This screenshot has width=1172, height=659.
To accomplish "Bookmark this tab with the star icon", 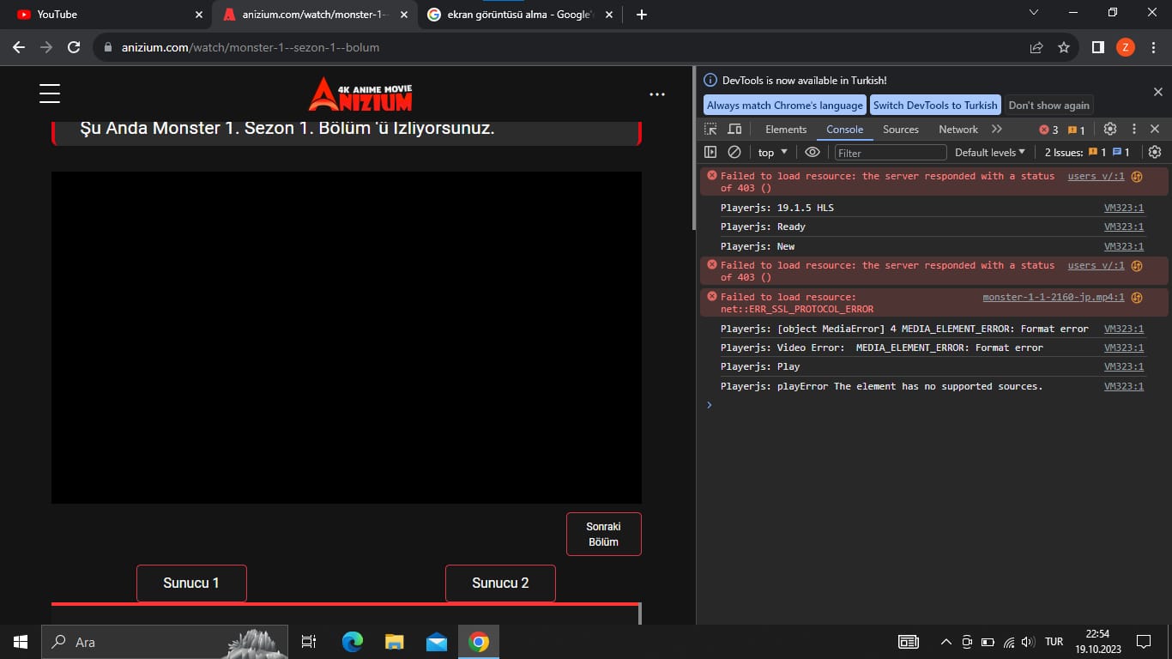I will tap(1064, 47).
